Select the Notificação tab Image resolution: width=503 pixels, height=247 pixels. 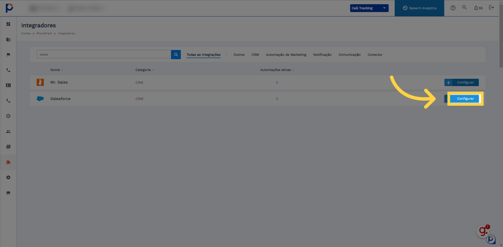point(322,55)
